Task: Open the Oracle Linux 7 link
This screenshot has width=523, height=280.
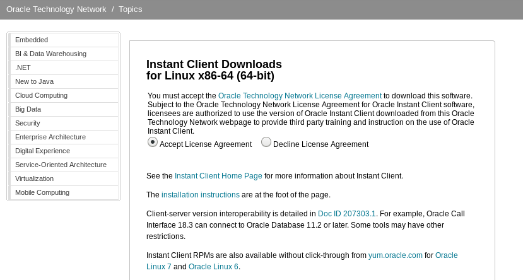Action: (446, 255)
